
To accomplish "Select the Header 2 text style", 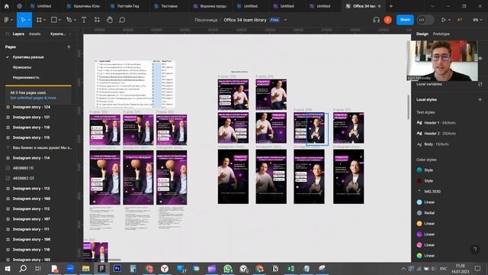I will [x=436, y=133].
